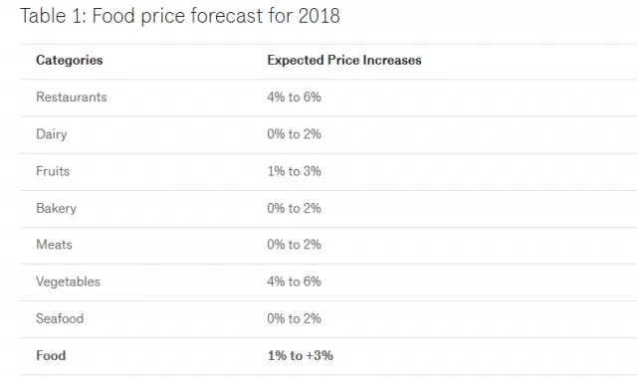
Task: Click the 'Restaurants' row label
Action: 71,97
